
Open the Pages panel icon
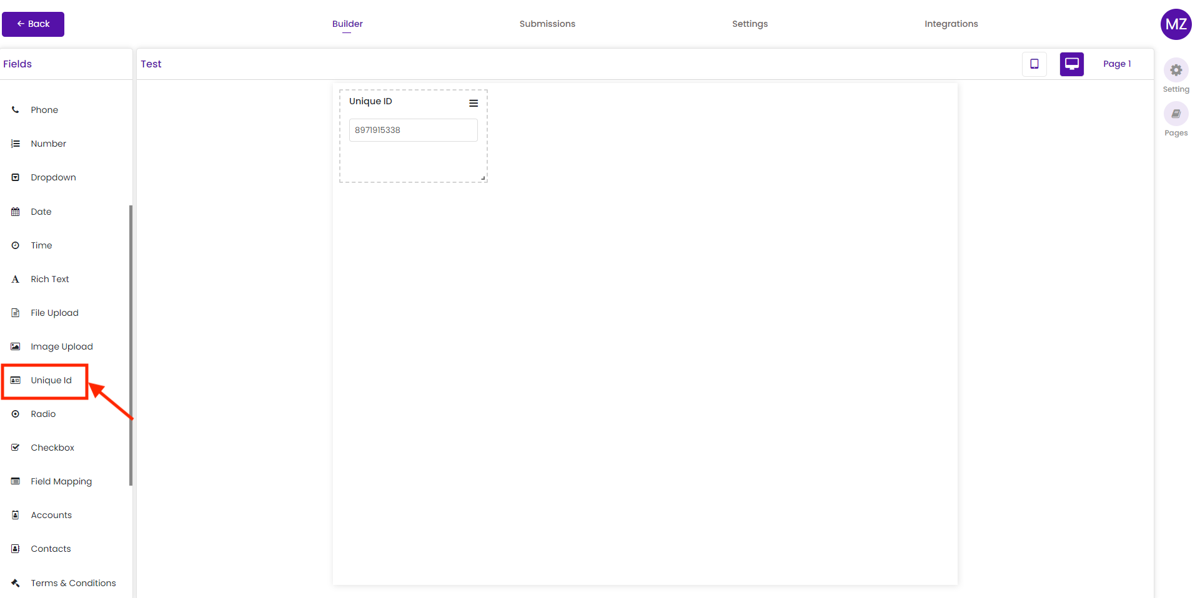click(x=1176, y=114)
